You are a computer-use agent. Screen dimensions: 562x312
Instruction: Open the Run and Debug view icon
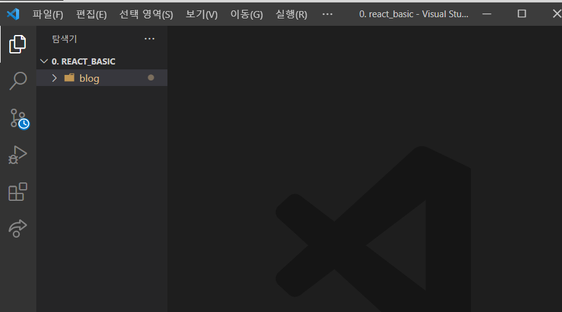[18, 155]
